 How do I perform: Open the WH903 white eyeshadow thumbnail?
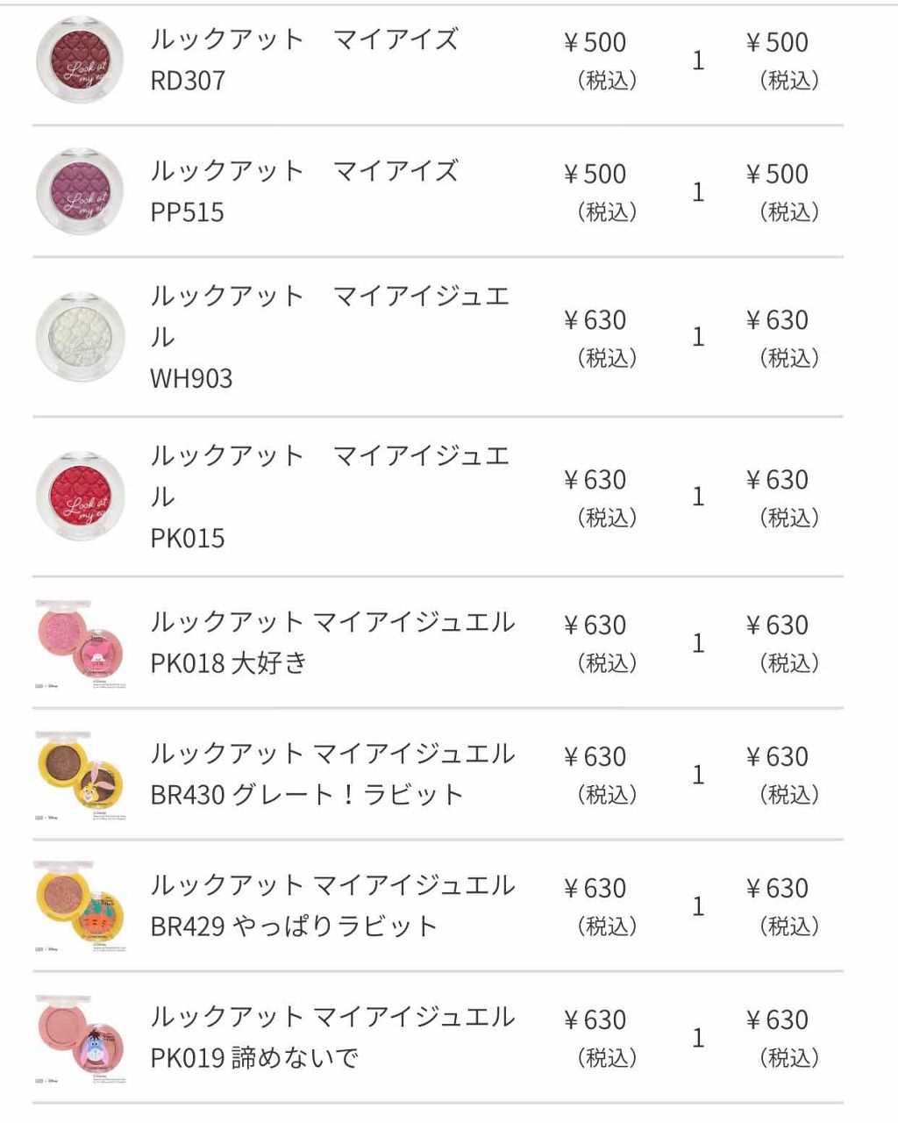[x=80, y=336]
